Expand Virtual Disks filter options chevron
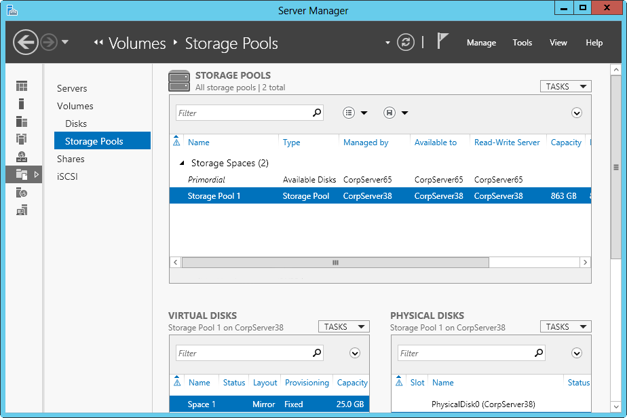Screen dimensions: 627x418 (355, 354)
